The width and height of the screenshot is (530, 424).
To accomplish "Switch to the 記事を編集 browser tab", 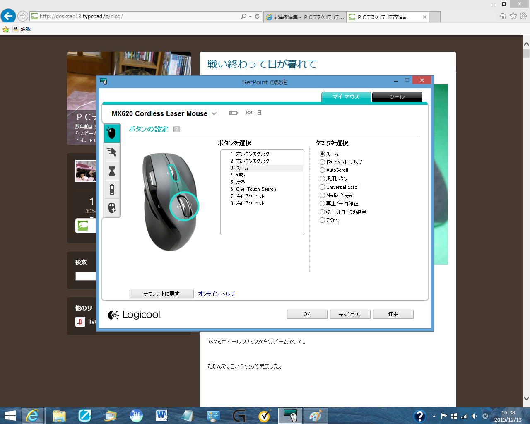I will [x=305, y=17].
